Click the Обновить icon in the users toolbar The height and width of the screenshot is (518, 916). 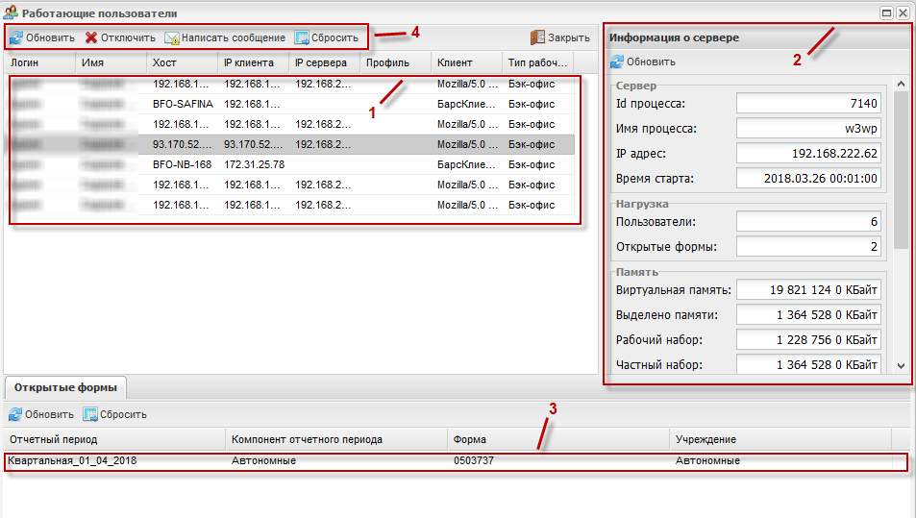tap(16, 37)
